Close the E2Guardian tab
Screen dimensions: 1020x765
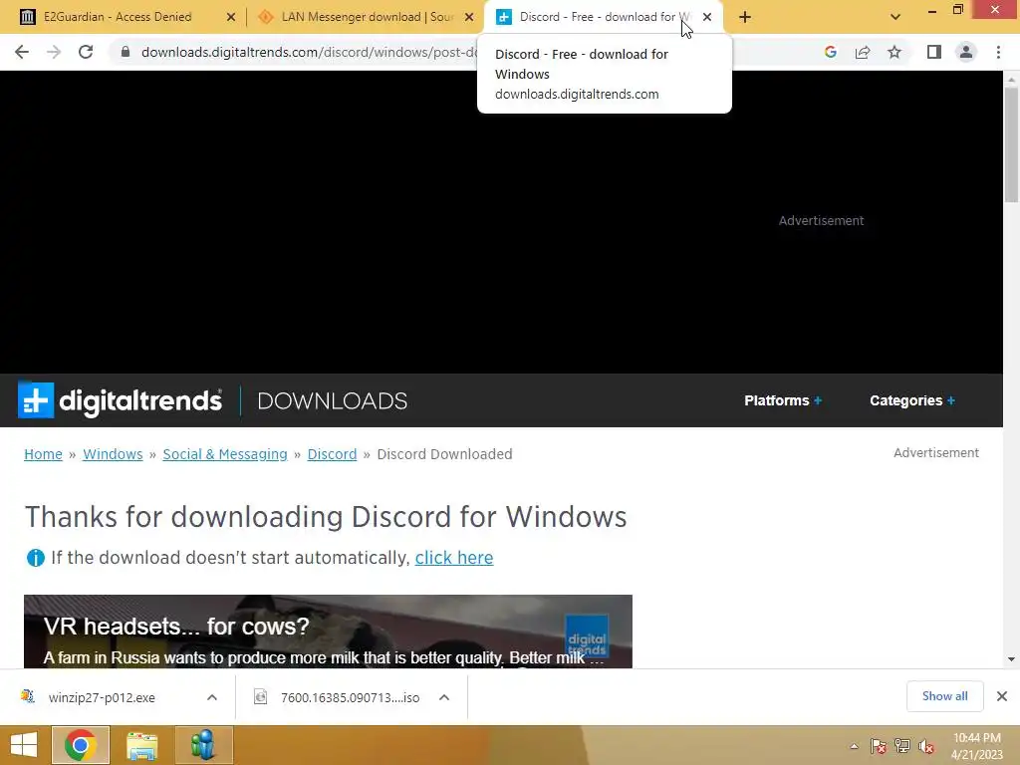(231, 17)
